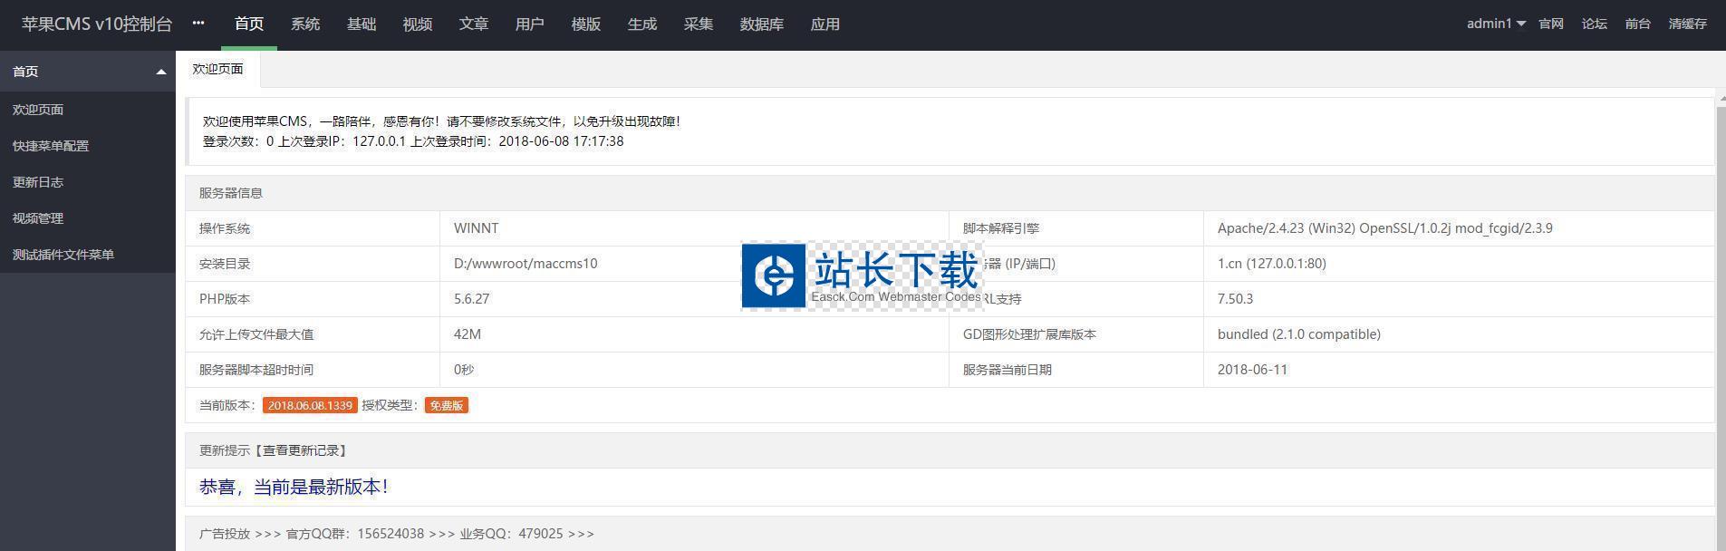Collapse the 首页 sidebar section arrow

pyautogui.click(x=161, y=72)
